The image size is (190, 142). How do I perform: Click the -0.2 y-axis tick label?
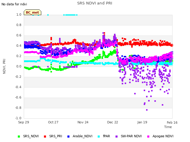click(x=18, y=77)
